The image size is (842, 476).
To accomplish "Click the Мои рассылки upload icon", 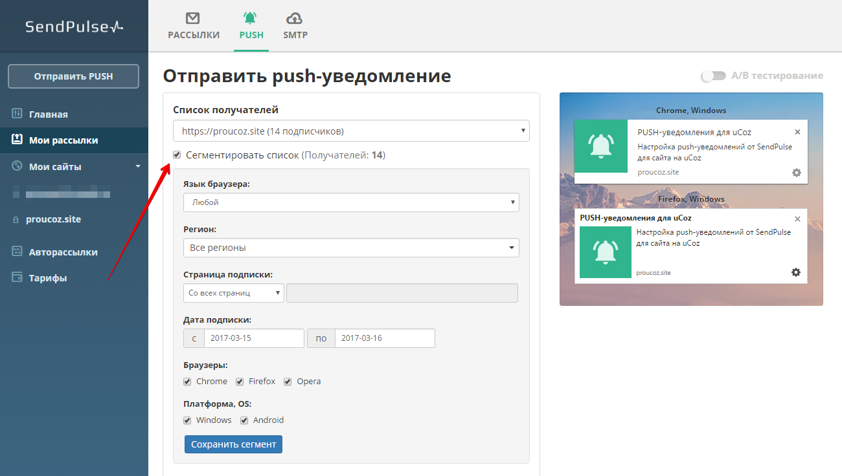I will (x=17, y=140).
